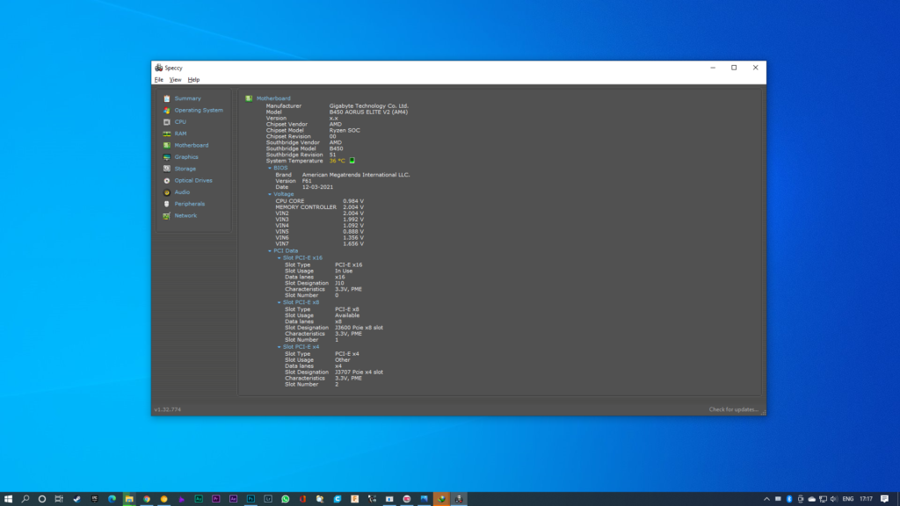Click the Motherboard heading icon in main panel
Screen dimensions: 900x506
click(249, 98)
